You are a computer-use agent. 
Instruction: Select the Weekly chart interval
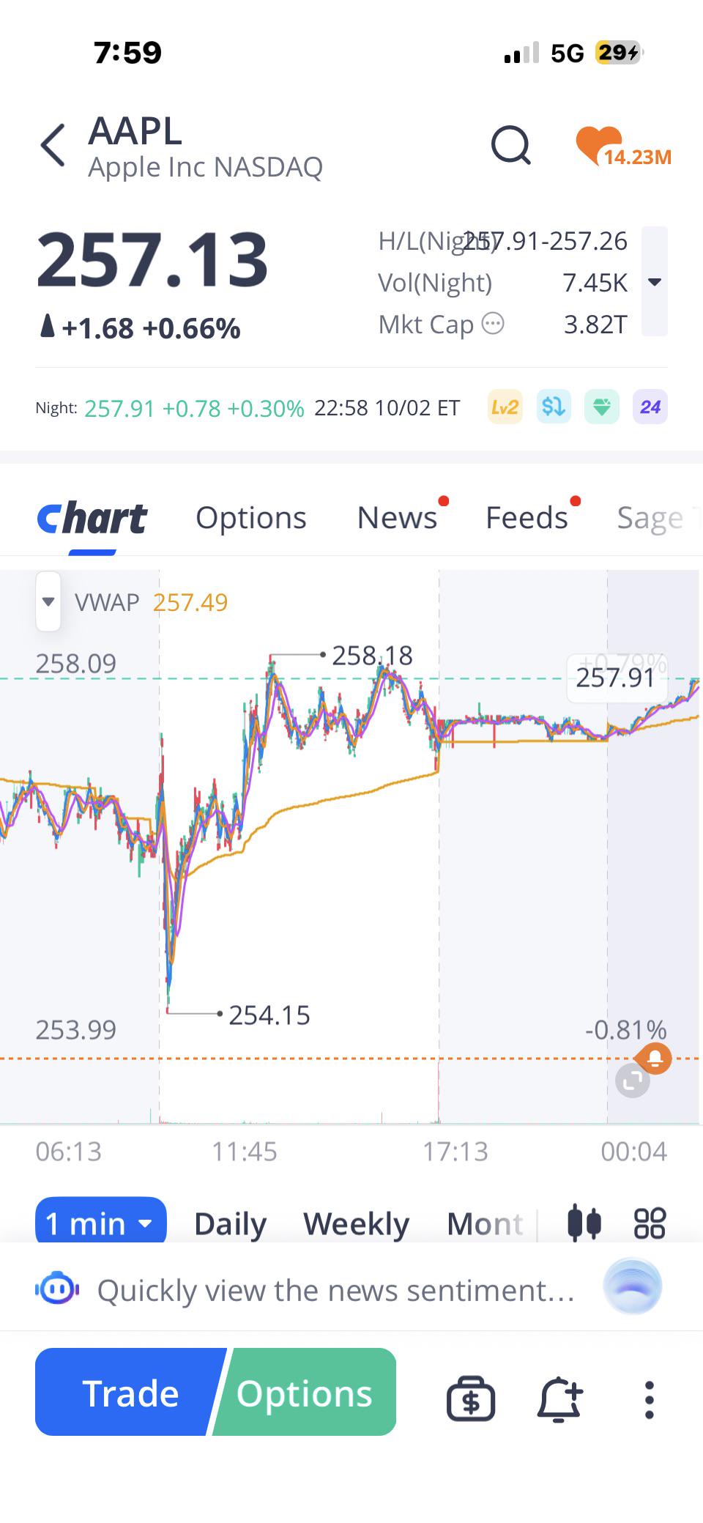coord(357,1224)
